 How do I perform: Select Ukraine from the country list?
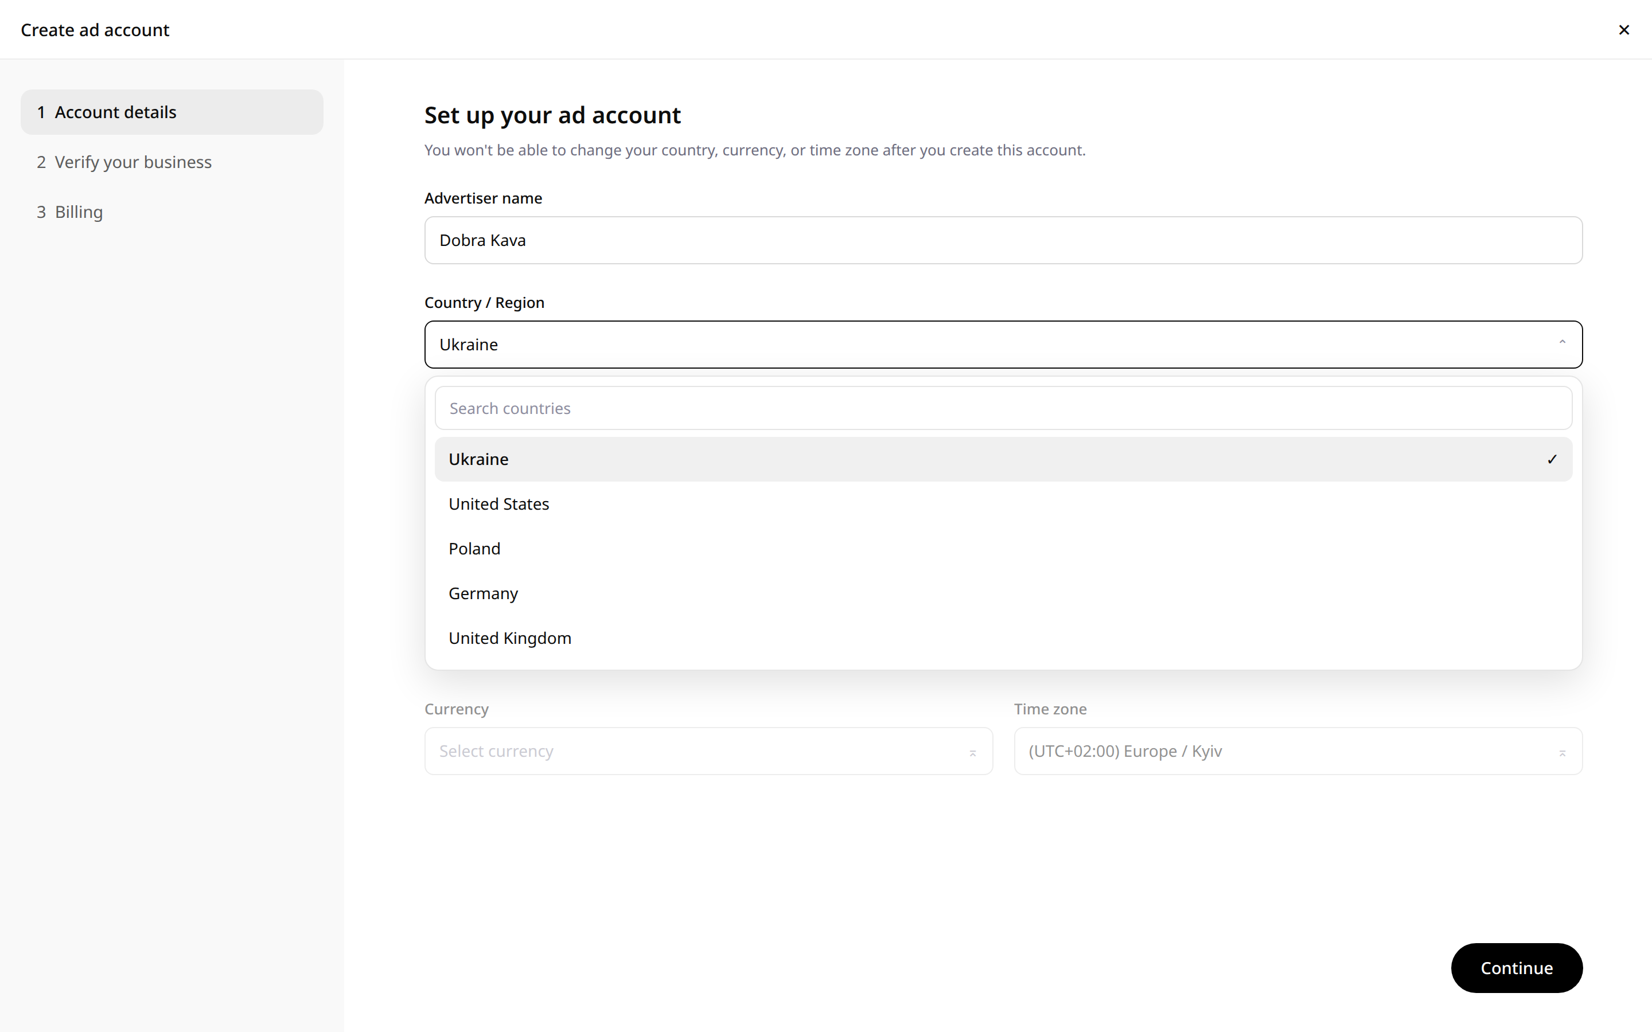[1003, 459]
